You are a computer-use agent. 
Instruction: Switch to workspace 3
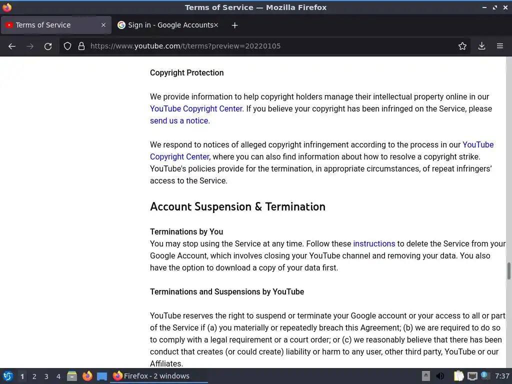point(46,376)
